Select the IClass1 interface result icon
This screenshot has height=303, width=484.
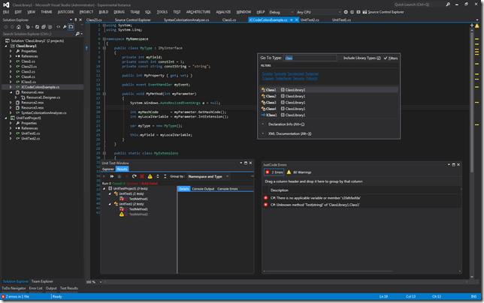(x=263, y=115)
